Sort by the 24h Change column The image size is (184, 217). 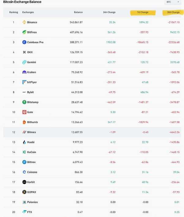[109, 12]
